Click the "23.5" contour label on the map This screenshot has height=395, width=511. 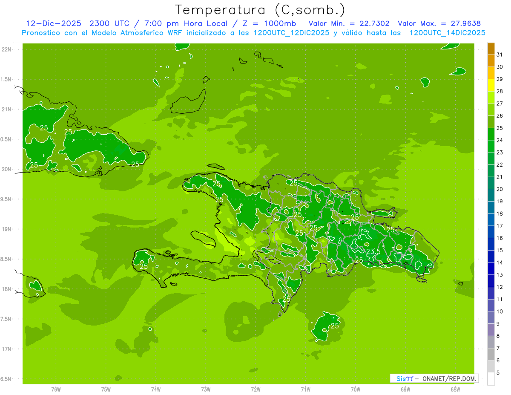(x=373, y=251)
